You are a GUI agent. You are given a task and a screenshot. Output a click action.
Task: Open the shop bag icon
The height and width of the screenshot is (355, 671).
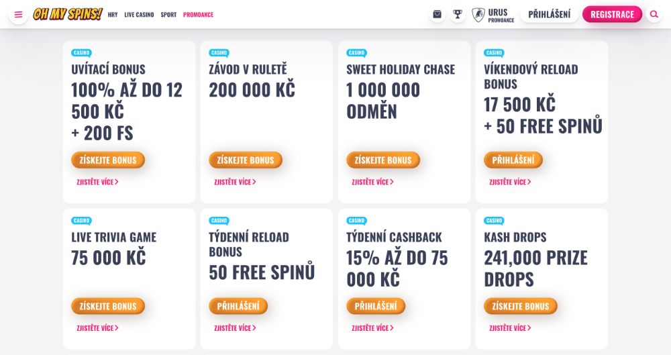coord(437,14)
